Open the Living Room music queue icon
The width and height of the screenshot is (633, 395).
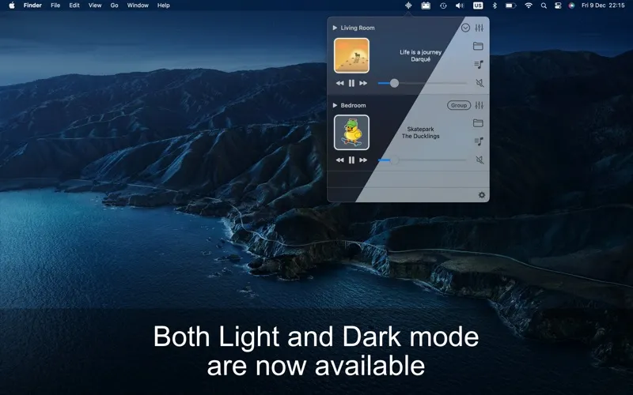coord(479,65)
